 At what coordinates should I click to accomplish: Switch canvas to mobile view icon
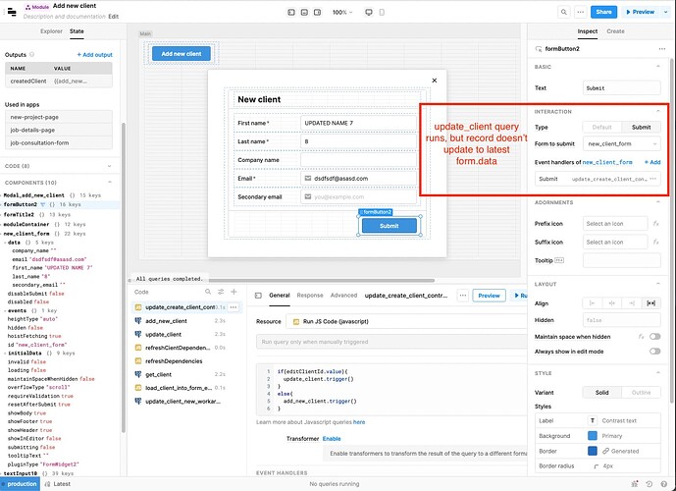(382, 12)
